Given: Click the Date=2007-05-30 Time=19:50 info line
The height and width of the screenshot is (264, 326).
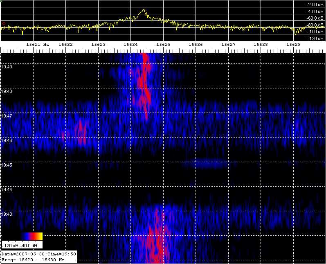Looking at the screenshot, I should 39,254.
